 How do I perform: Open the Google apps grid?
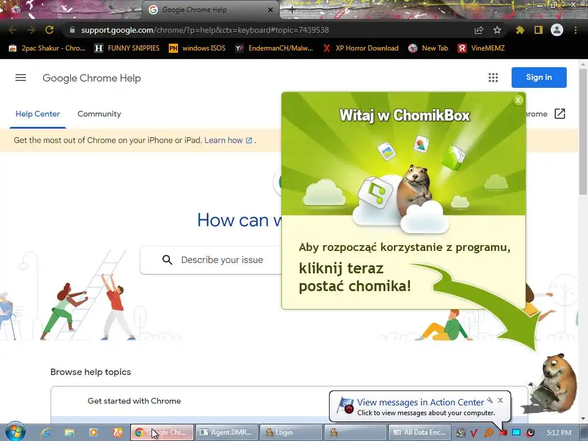coord(493,78)
